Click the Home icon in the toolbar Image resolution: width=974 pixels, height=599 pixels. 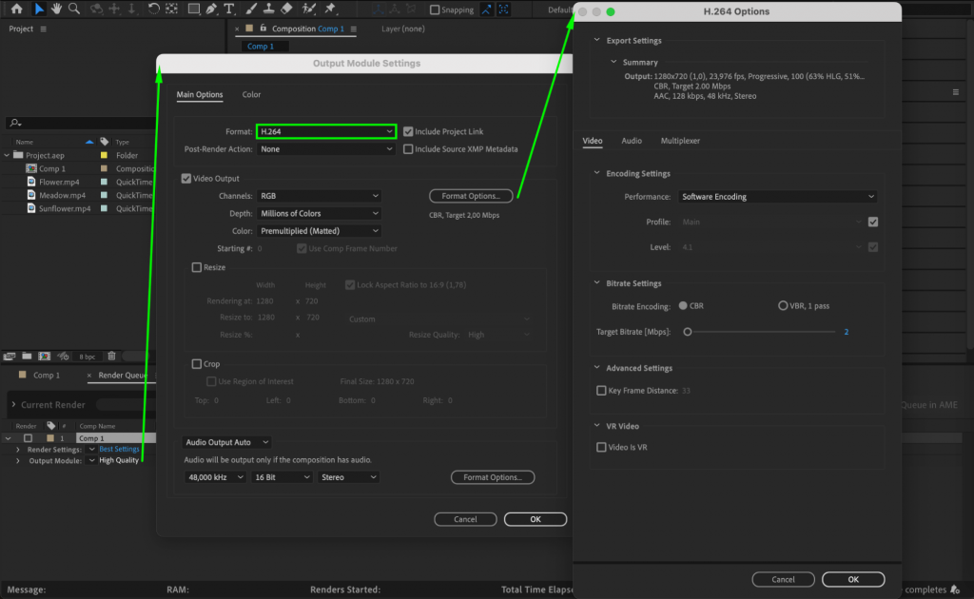[x=16, y=9]
